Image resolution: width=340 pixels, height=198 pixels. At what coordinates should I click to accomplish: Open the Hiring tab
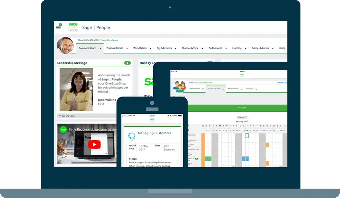[x=282, y=48]
